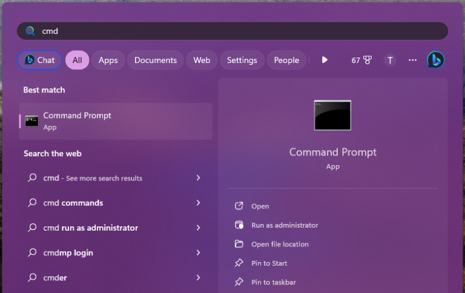Click the Pin to Start pin icon
Image resolution: width=465 pixels, height=293 pixels.
pos(239,263)
